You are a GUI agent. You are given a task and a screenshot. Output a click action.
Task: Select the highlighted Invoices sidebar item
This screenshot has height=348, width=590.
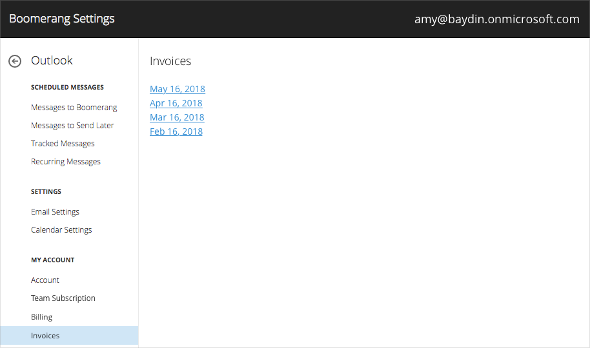tap(69, 336)
